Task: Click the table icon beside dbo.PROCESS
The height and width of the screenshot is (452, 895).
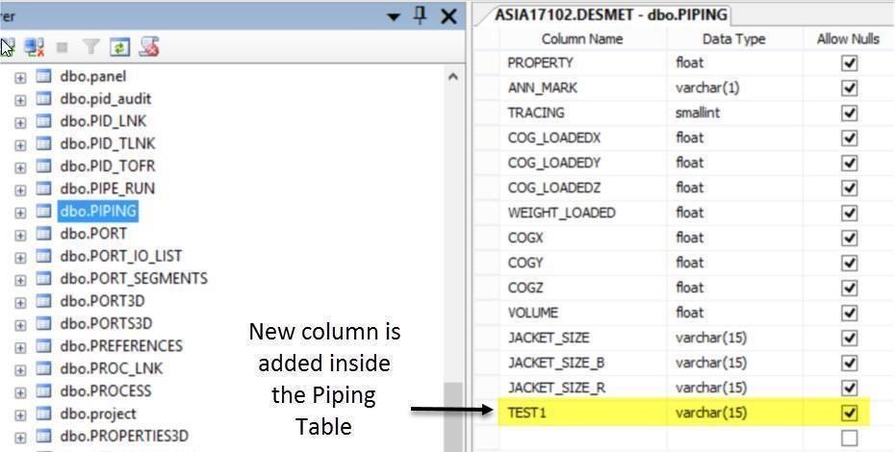Action: [x=43, y=391]
